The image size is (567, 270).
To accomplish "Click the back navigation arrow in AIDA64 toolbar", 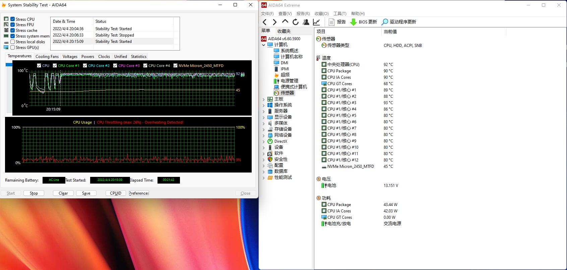I will pos(265,22).
